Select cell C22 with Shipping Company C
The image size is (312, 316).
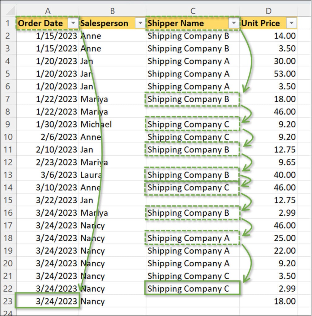click(x=192, y=289)
